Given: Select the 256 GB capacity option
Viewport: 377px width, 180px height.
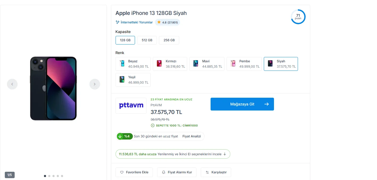Looking at the screenshot, I should [x=169, y=40].
